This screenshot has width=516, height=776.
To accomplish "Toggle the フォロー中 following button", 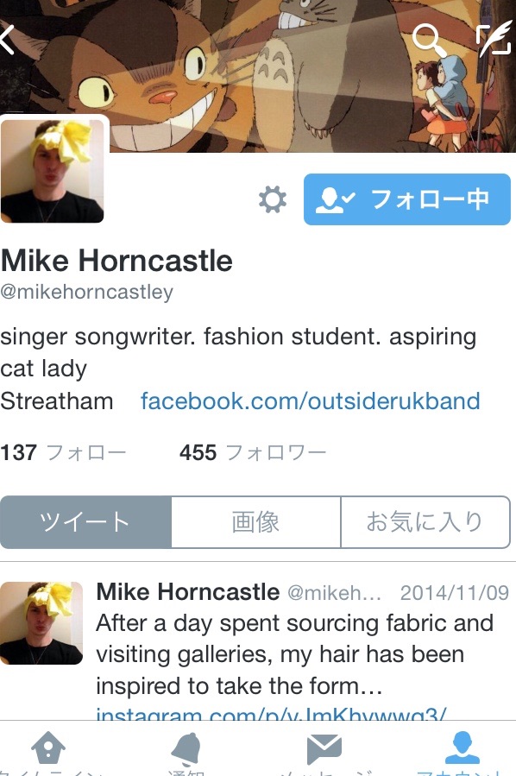I will [x=406, y=199].
